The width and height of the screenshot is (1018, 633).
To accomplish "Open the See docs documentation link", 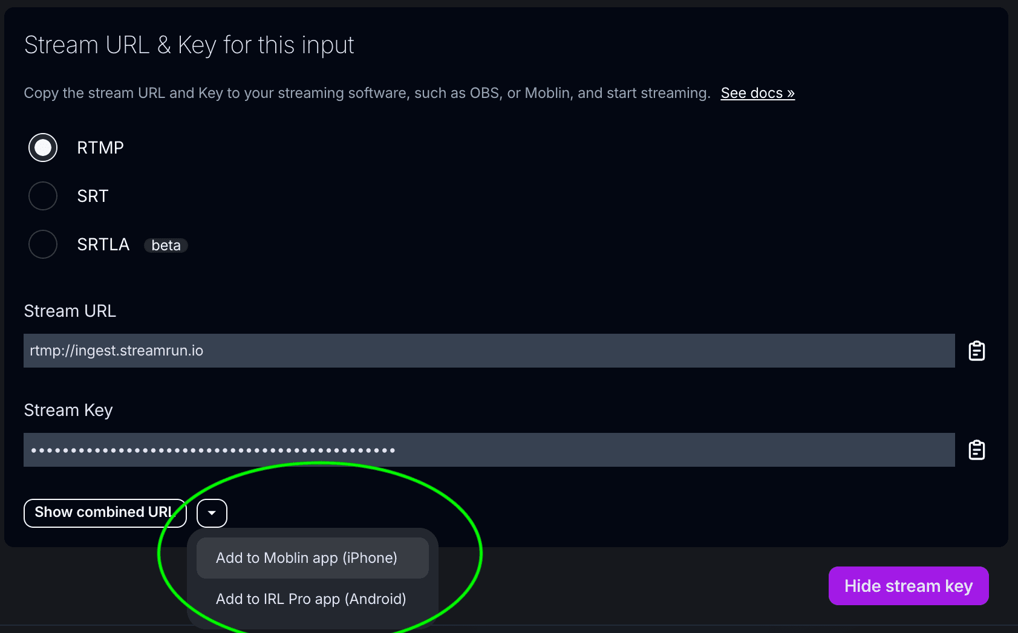I will 757,93.
